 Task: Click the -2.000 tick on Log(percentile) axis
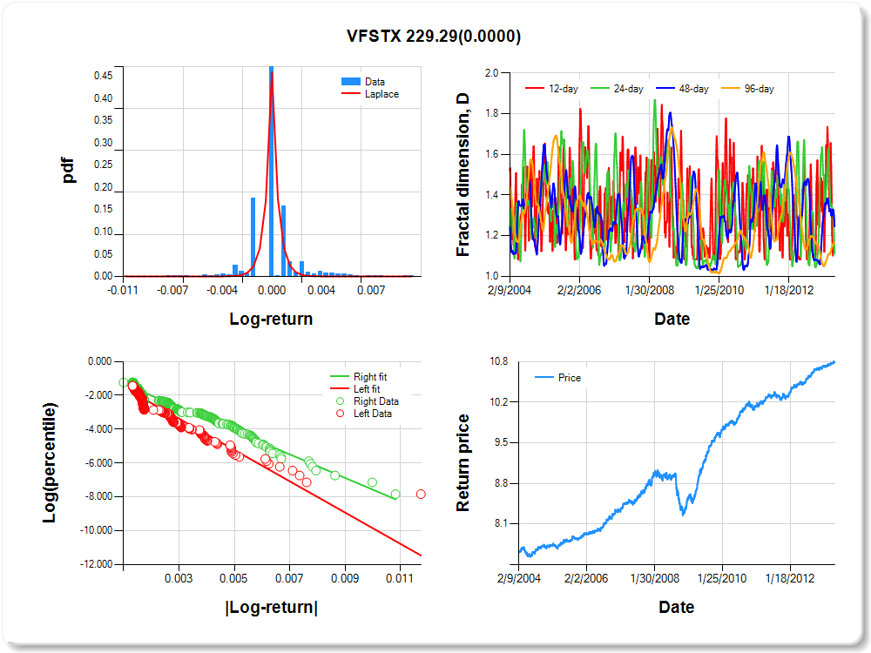coord(99,394)
